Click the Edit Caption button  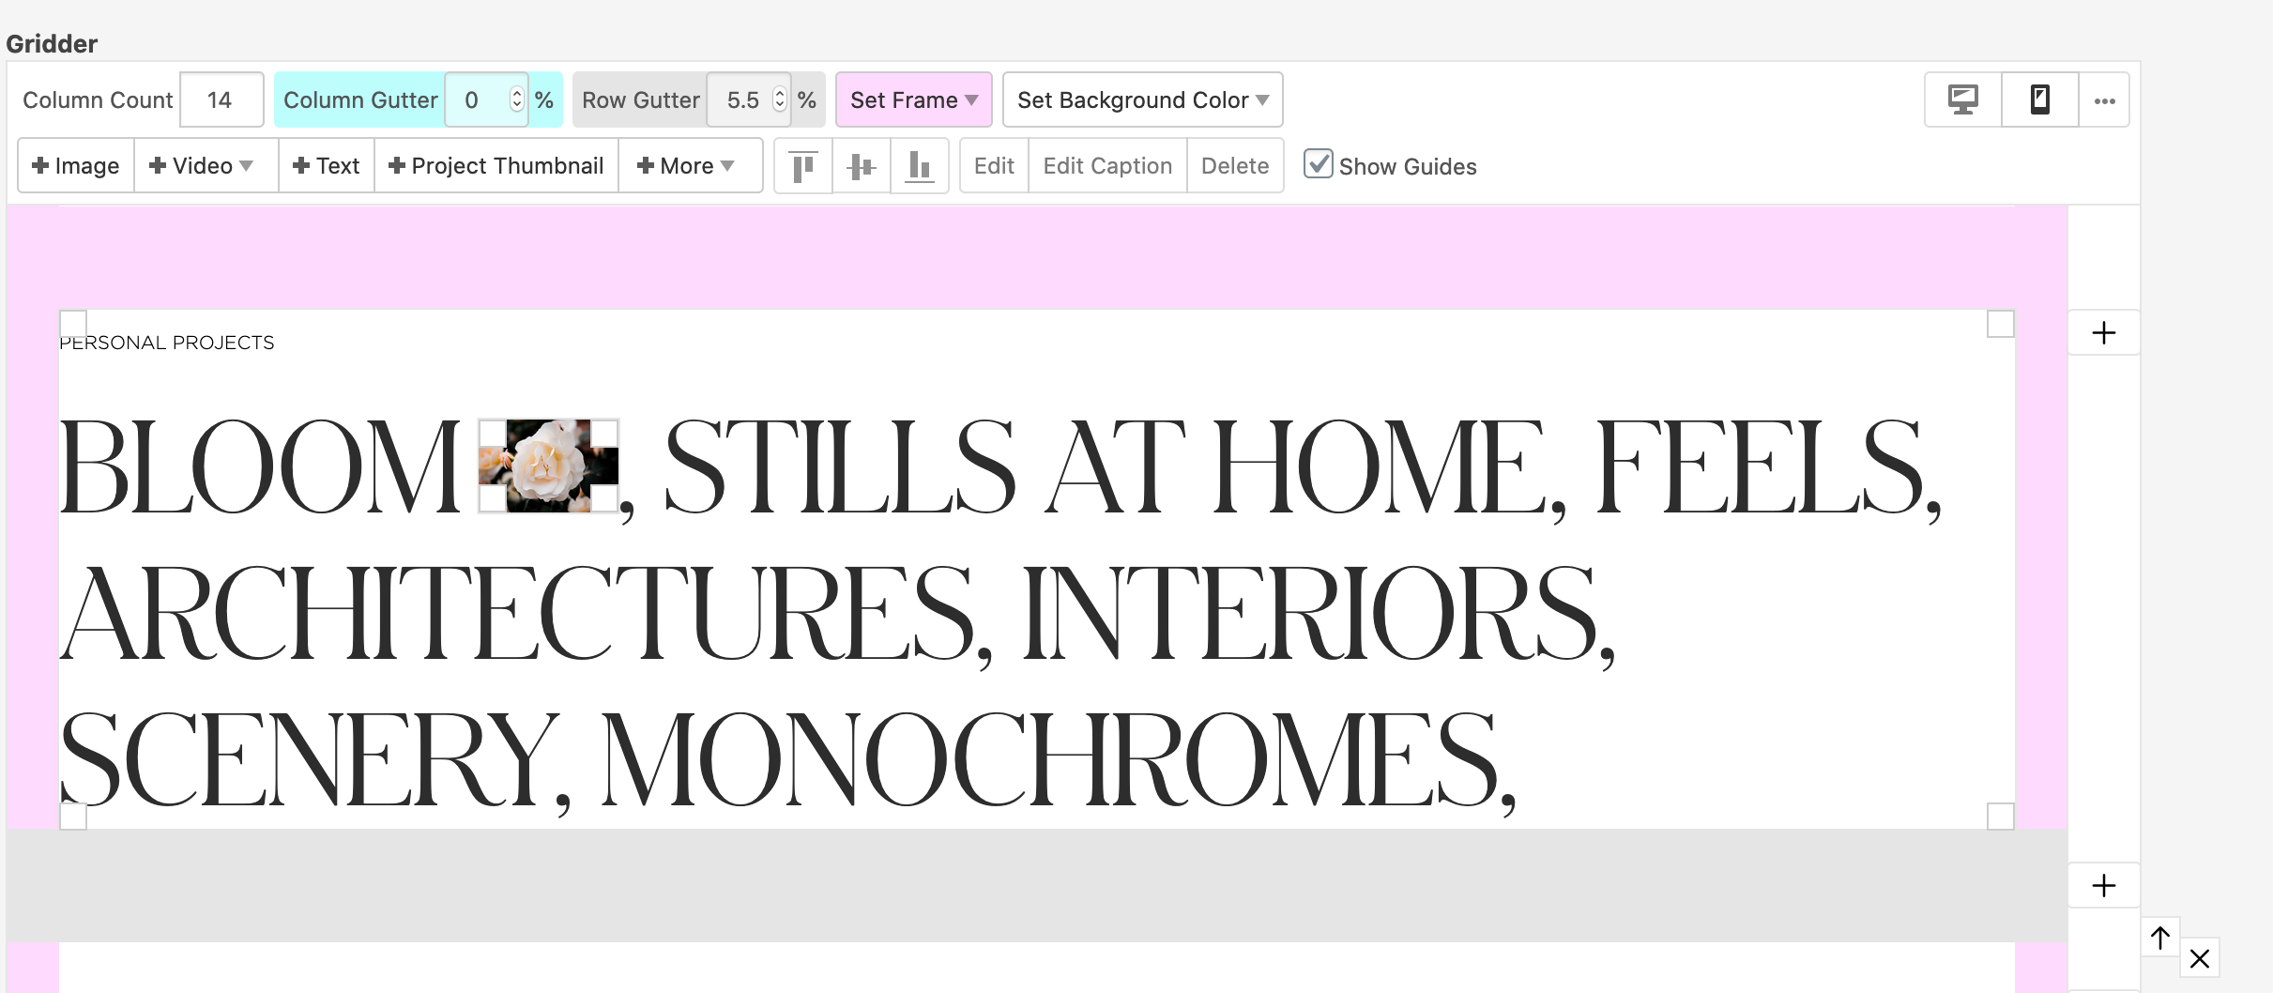pos(1107,166)
